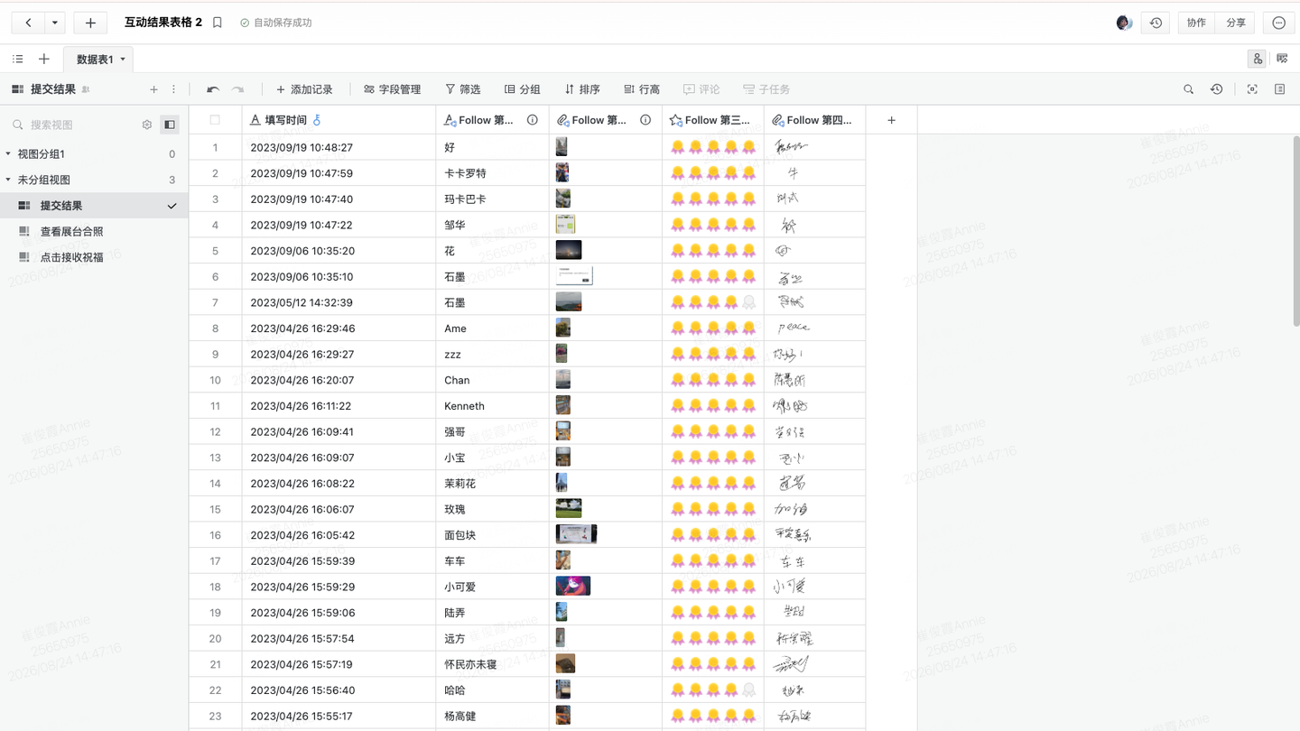Open the form icon at far right of tab bar
This screenshot has height=731, width=1300.
coord(1282,59)
